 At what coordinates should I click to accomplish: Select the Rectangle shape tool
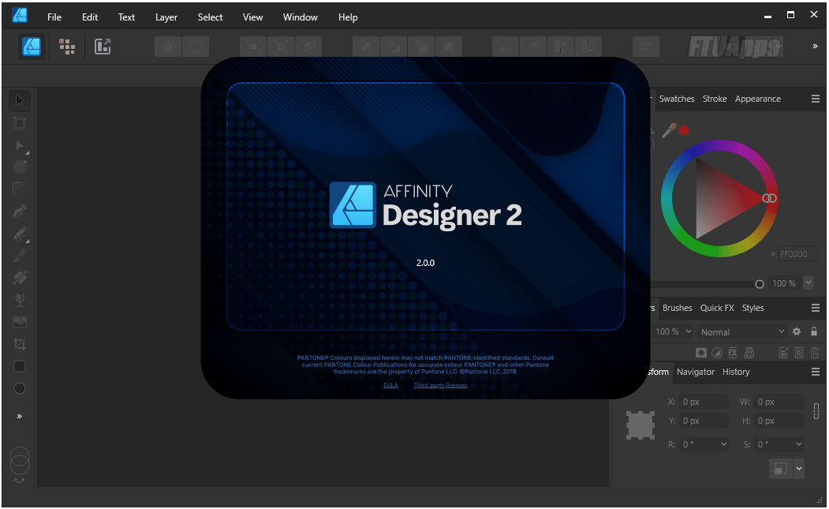click(20, 366)
